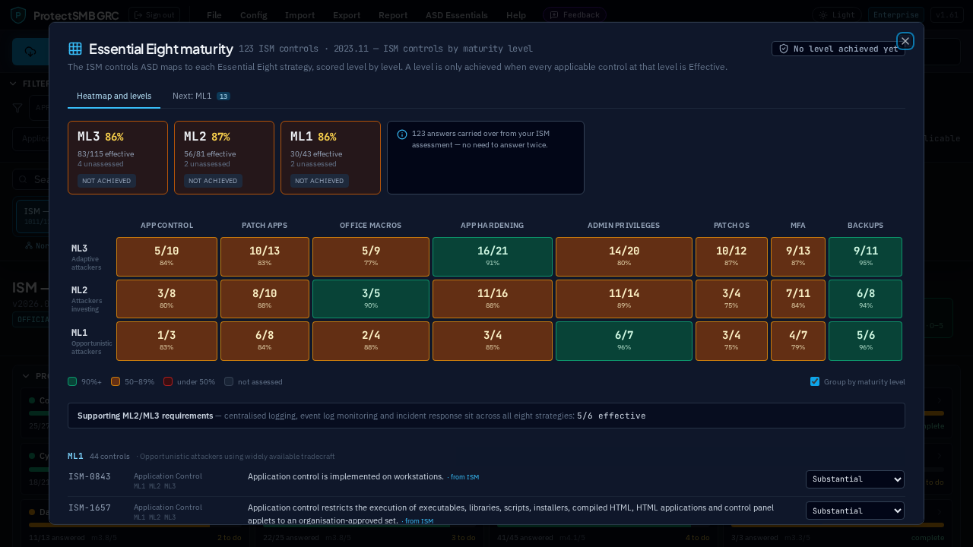Collapse the Filter section chevron

(x=14, y=84)
